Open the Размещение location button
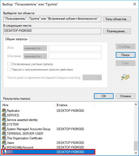This screenshot has width=139, height=156. click(x=117, y=31)
